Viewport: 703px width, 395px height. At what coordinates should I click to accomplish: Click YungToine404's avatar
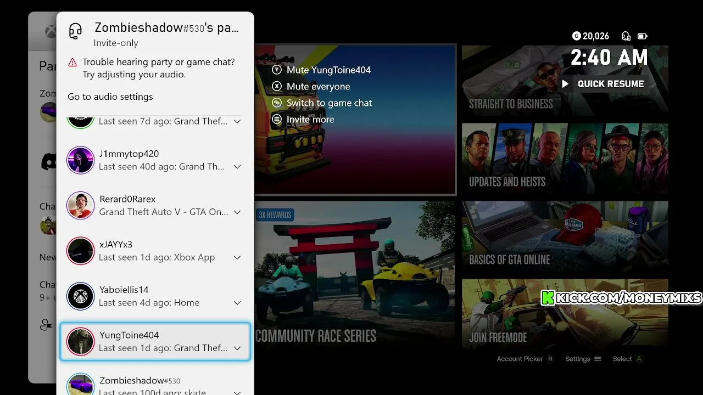point(81,342)
